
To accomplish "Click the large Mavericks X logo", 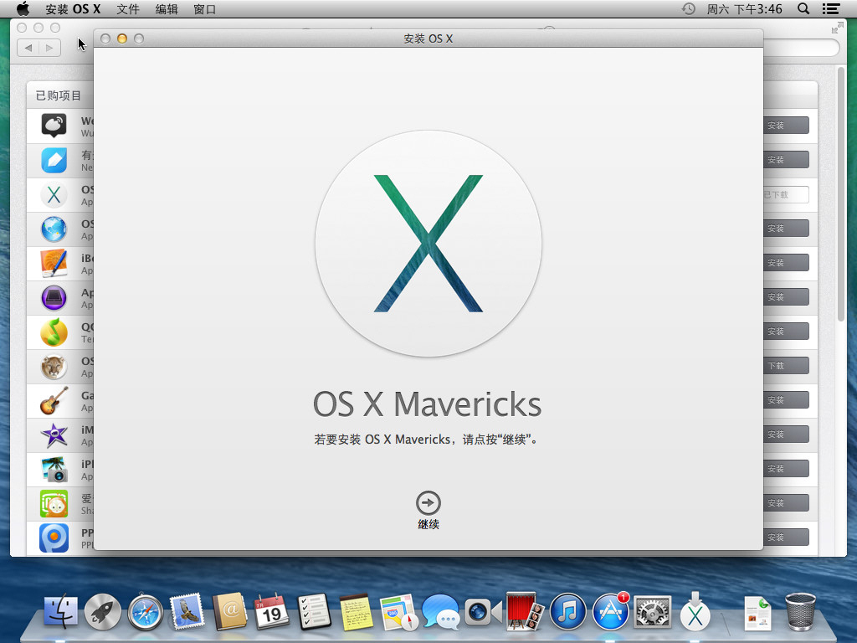I will [428, 244].
